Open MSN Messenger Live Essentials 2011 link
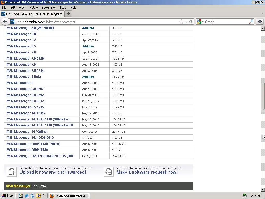 (x=40, y=156)
